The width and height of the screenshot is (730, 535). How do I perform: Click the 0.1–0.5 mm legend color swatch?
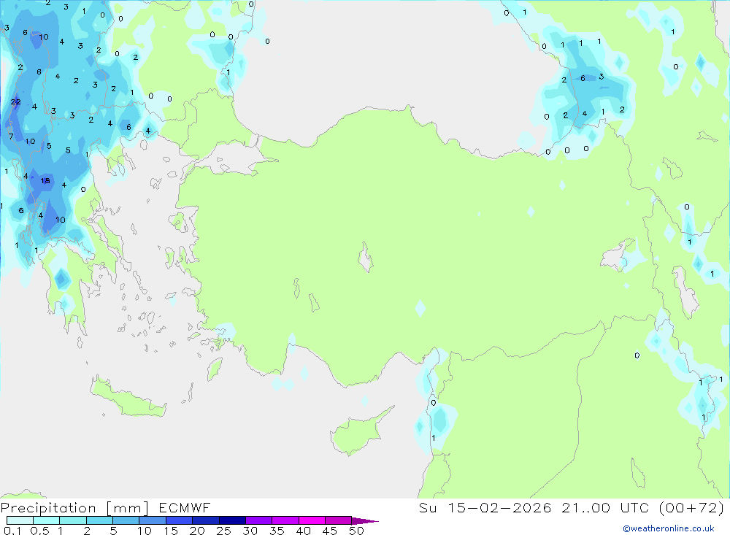tap(20, 520)
